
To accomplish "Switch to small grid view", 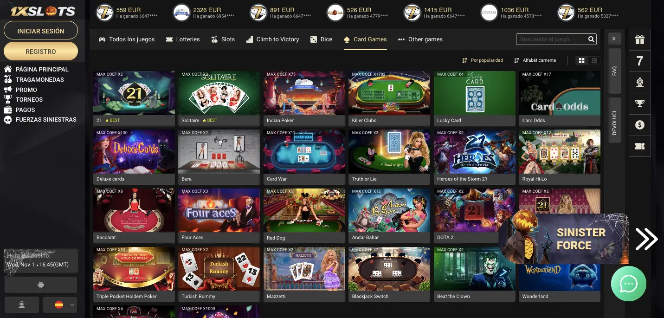I will tap(594, 60).
